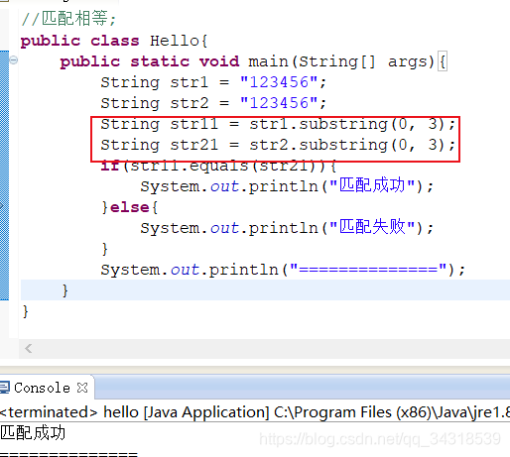
Task: Click the str21 substring assignment line
Action: pyautogui.click(x=278, y=145)
